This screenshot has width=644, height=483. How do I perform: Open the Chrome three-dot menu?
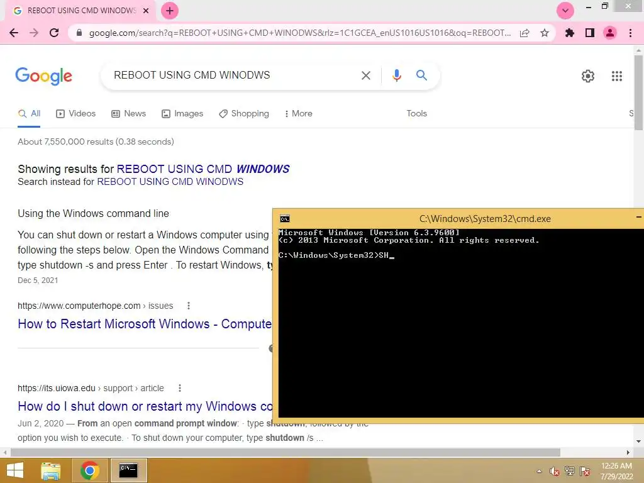tap(630, 33)
